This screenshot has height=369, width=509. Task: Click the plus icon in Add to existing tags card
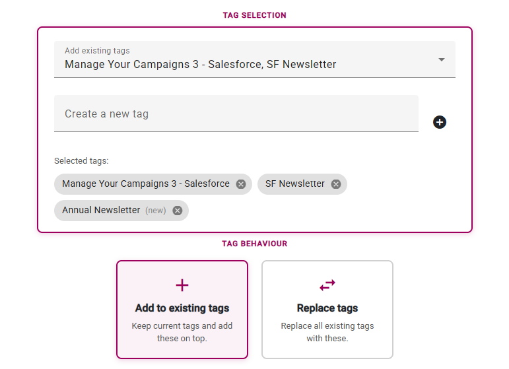(182, 285)
